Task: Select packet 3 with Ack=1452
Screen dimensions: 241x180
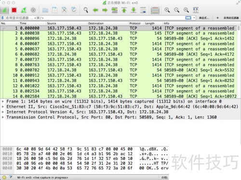Action: [x=119, y=39]
